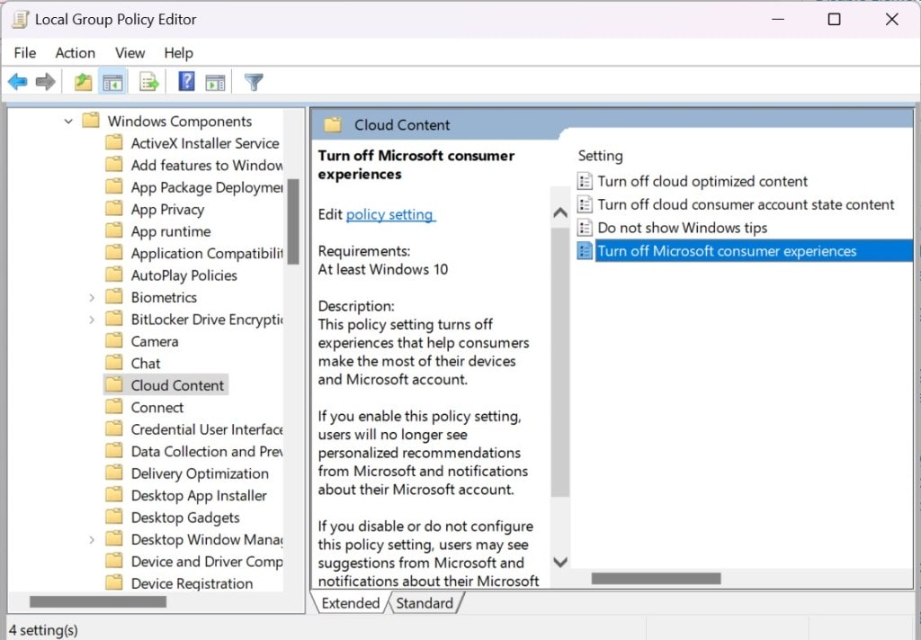
Task: Select 'Do not show Windows tips' setting
Action: (683, 228)
